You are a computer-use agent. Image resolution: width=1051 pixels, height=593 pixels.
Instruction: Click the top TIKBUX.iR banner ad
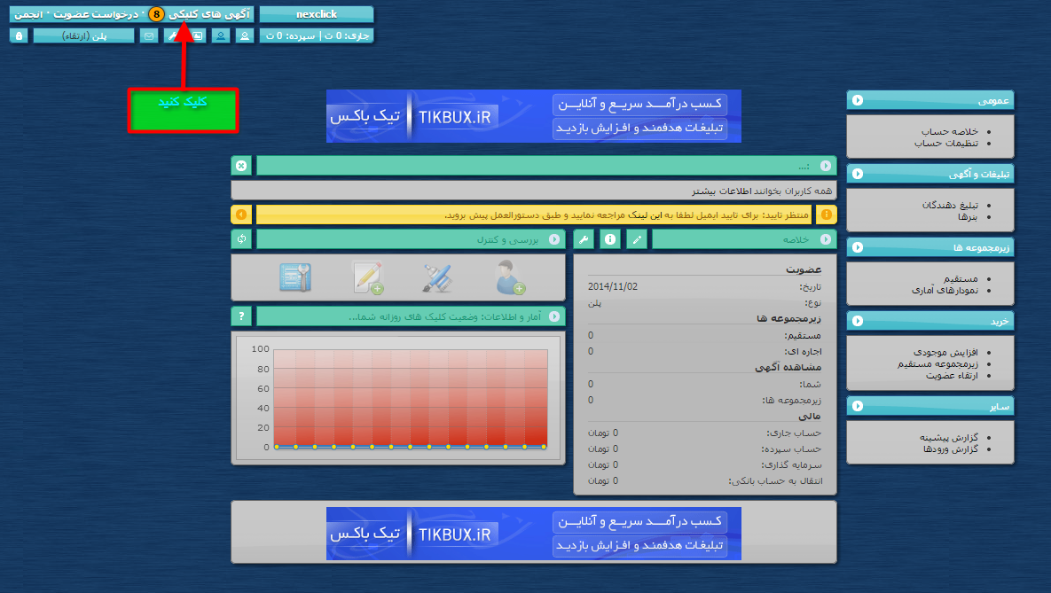pos(534,116)
